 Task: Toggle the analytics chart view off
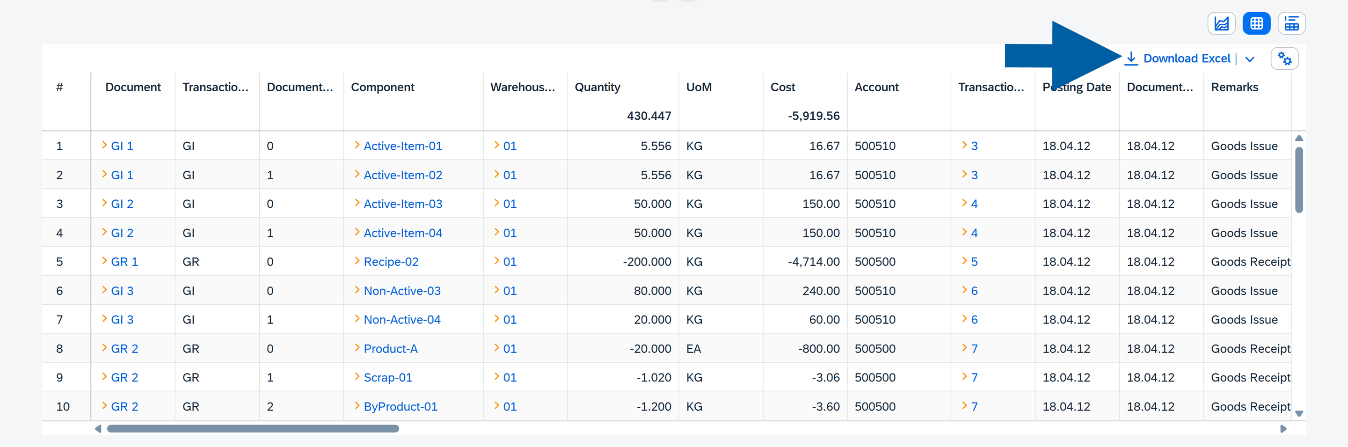pos(1221,23)
